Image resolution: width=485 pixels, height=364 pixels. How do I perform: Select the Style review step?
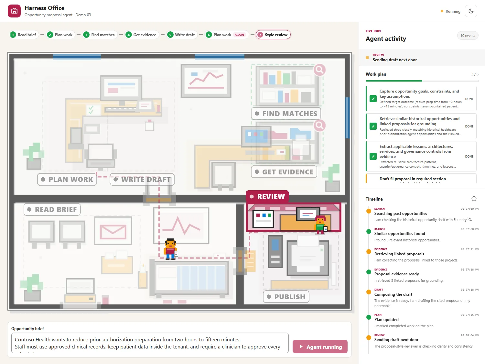coord(273,35)
